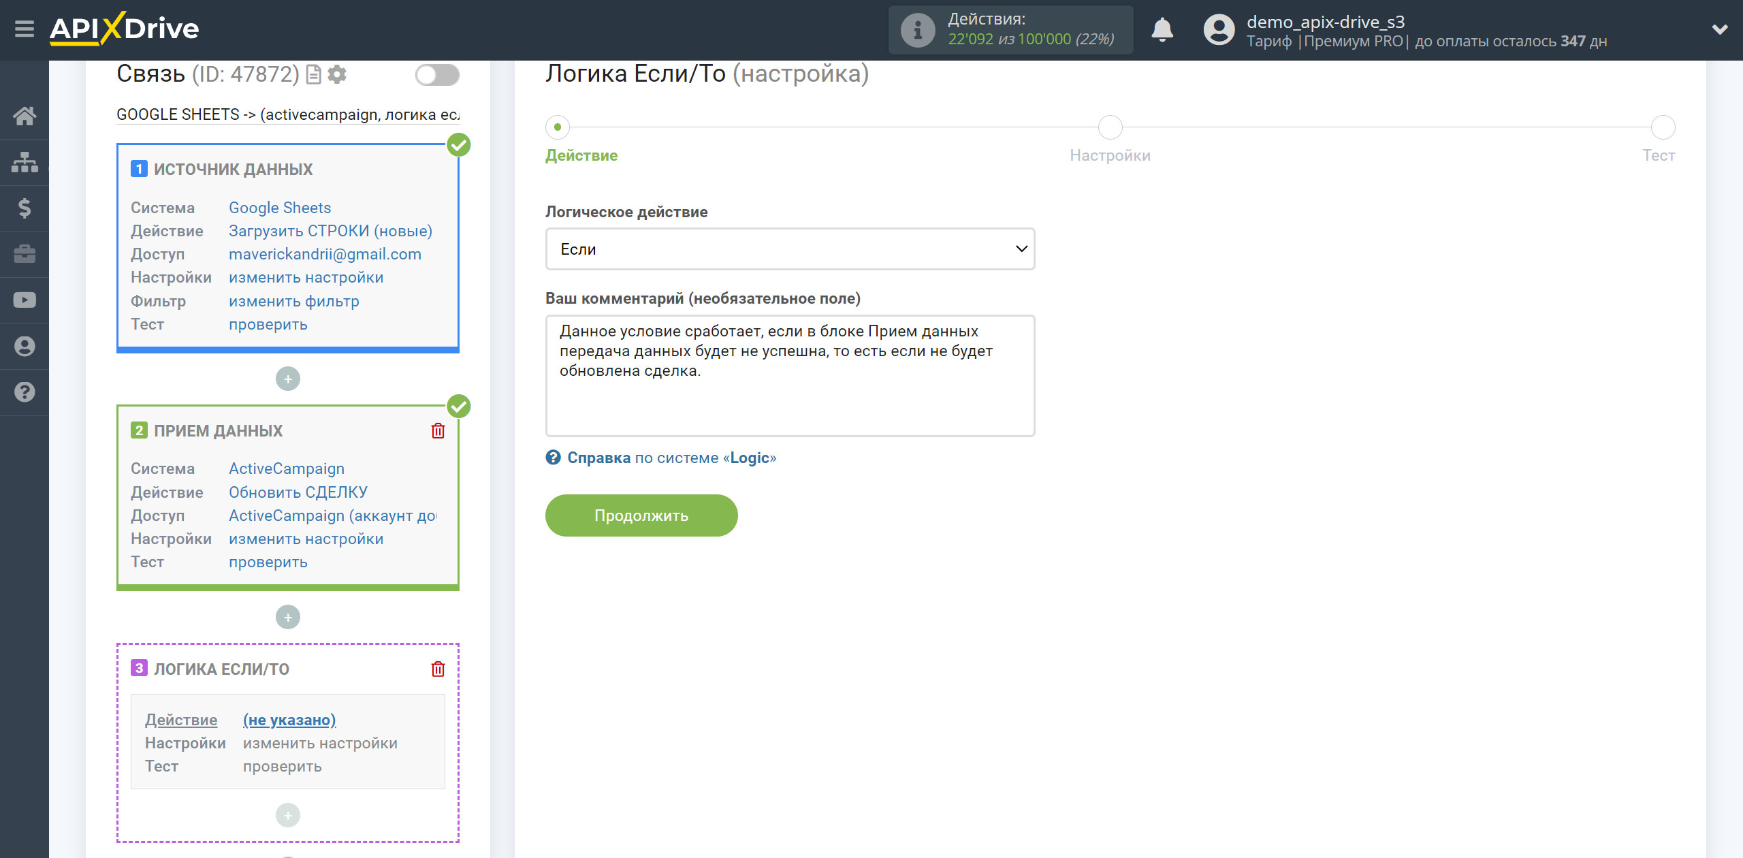The height and width of the screenshot is (858, 1743).
Task: Click проверить in logic block
Action: click(x=282, y=766)
